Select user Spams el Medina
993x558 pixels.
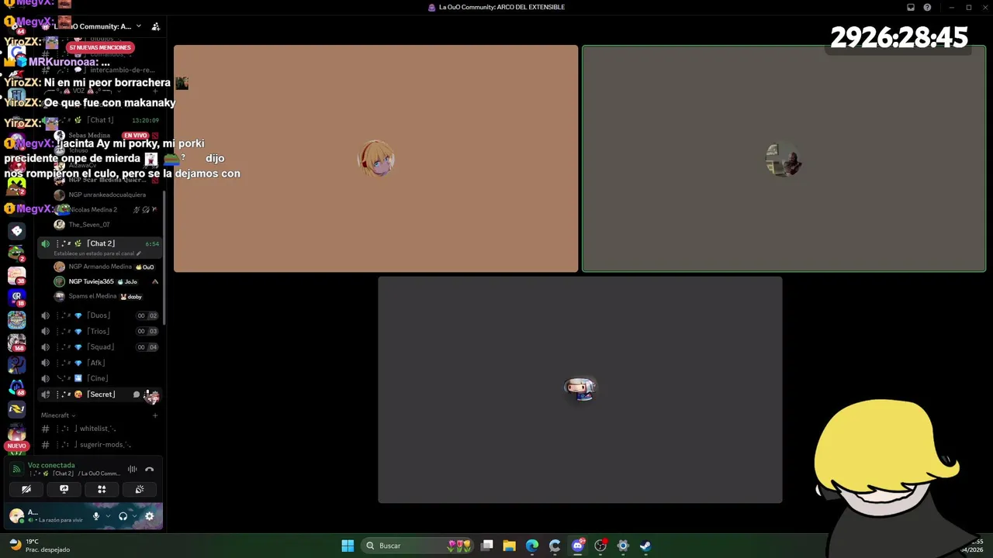pos(92,296)
